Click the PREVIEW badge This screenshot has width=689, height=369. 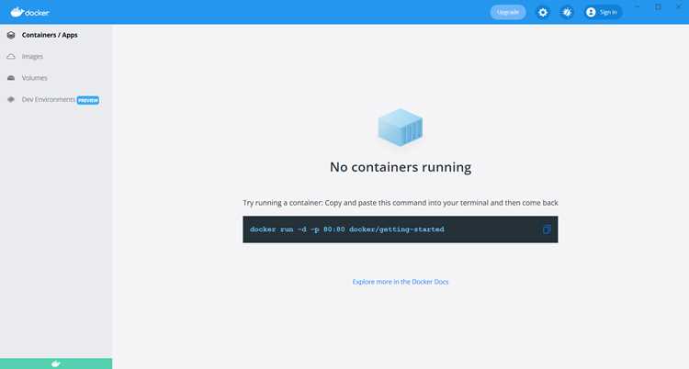pyautogui.click(x=88, y=100)
